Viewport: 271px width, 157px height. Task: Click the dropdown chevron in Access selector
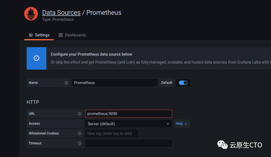tap(168, 124)
